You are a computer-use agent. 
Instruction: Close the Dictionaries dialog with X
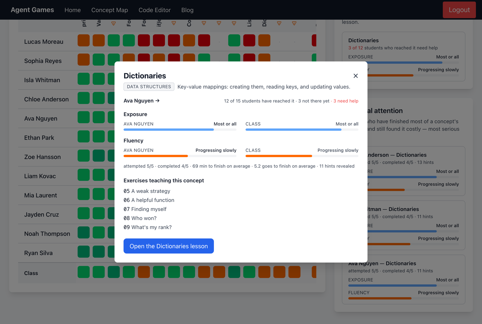pyautogui.click(x=355, y=76)
